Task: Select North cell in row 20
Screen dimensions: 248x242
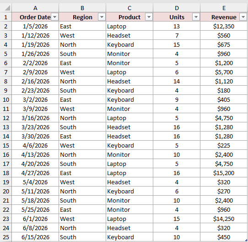Action: (82, 191)
